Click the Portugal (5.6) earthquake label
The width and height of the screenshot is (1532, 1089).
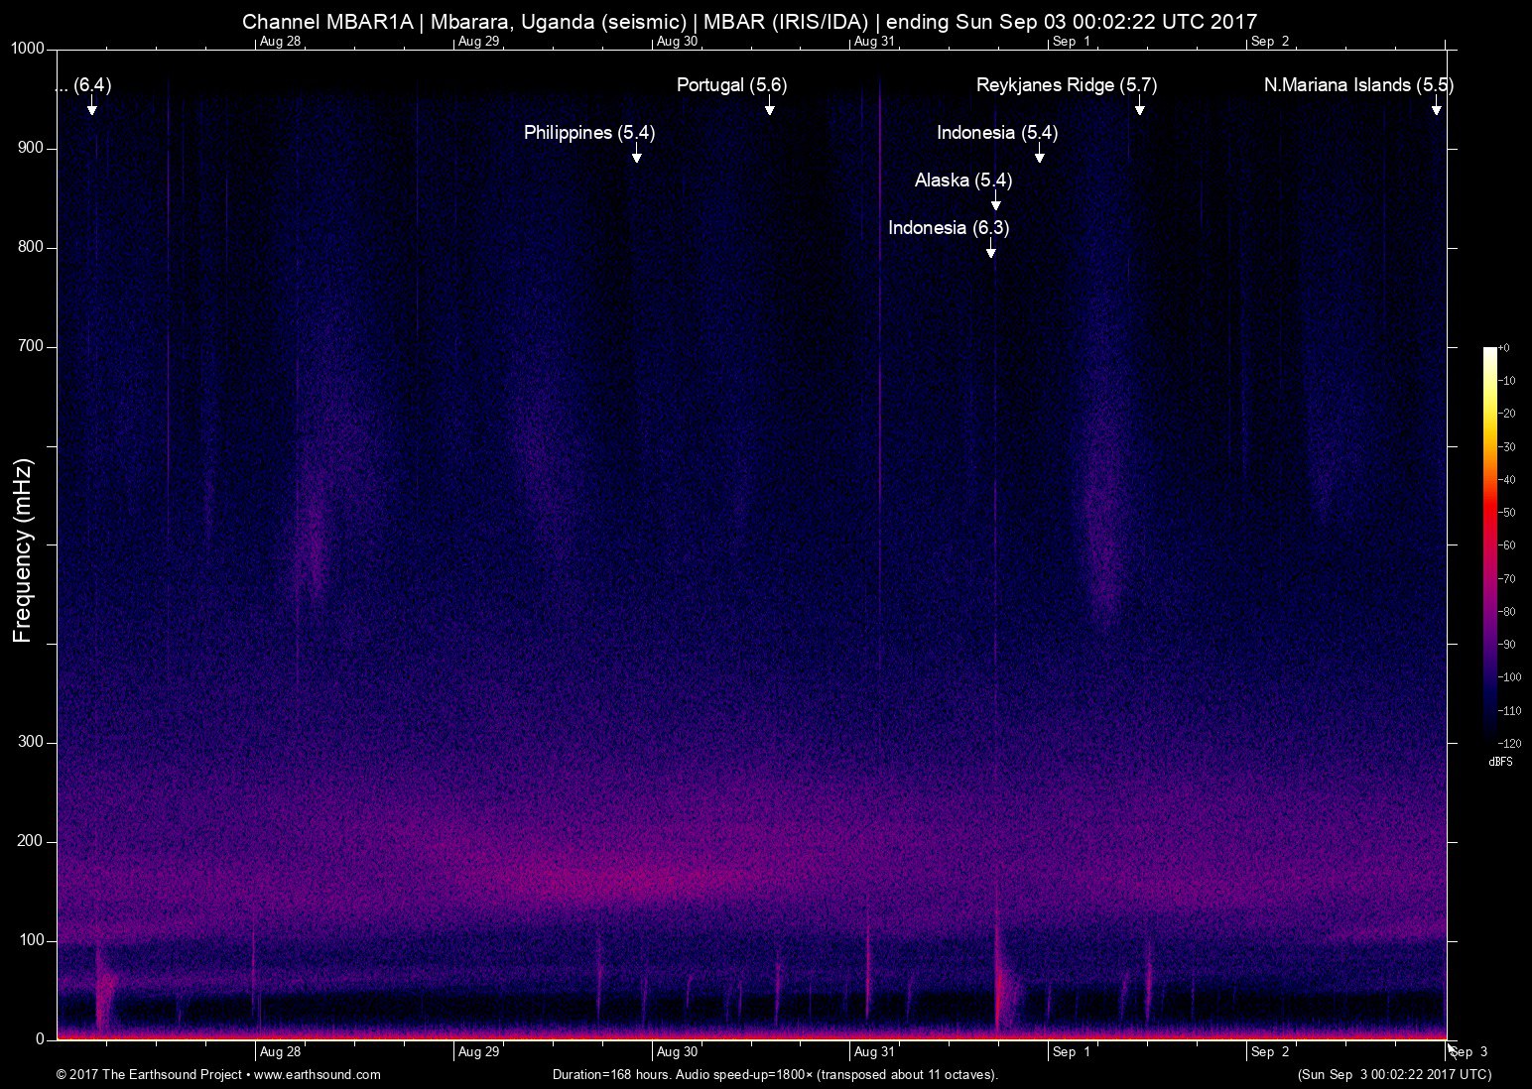(x=731, y=85)
